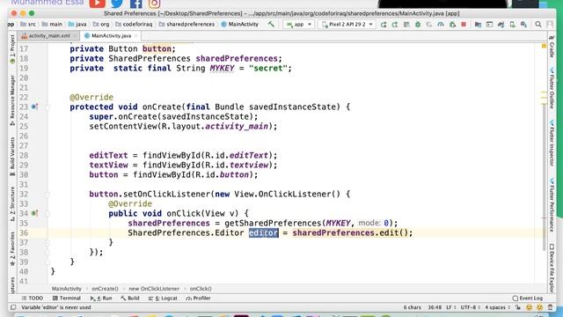Click the Sync Project with Gradle Files icon
Screen dimensions: 563x317
tap(501, 25)
